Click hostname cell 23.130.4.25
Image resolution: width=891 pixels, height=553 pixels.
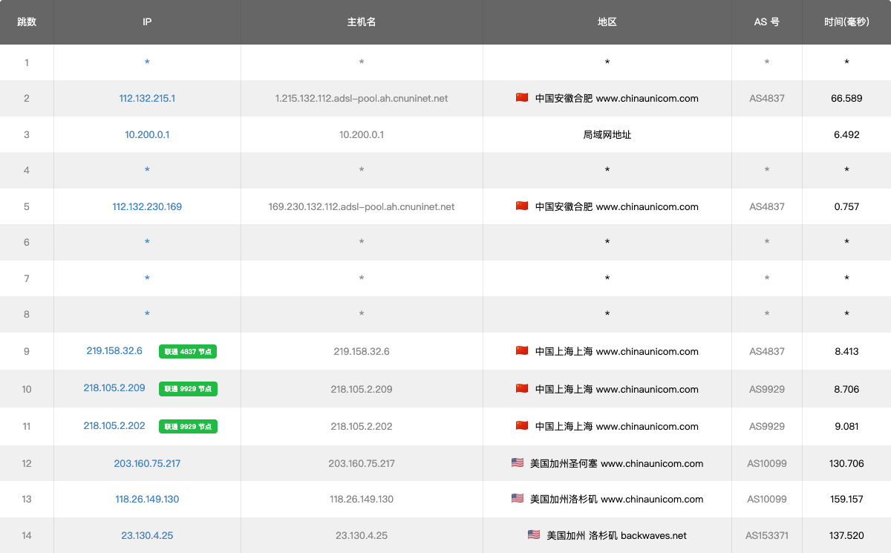point(362,535)
